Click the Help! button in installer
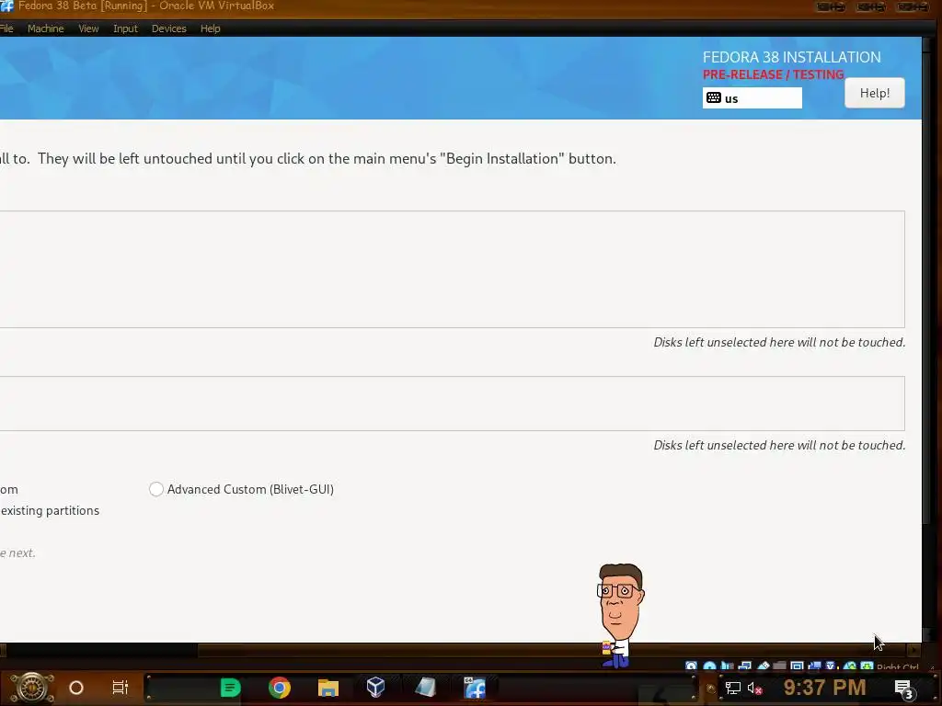The image size is (942, 706). (875, 93)
